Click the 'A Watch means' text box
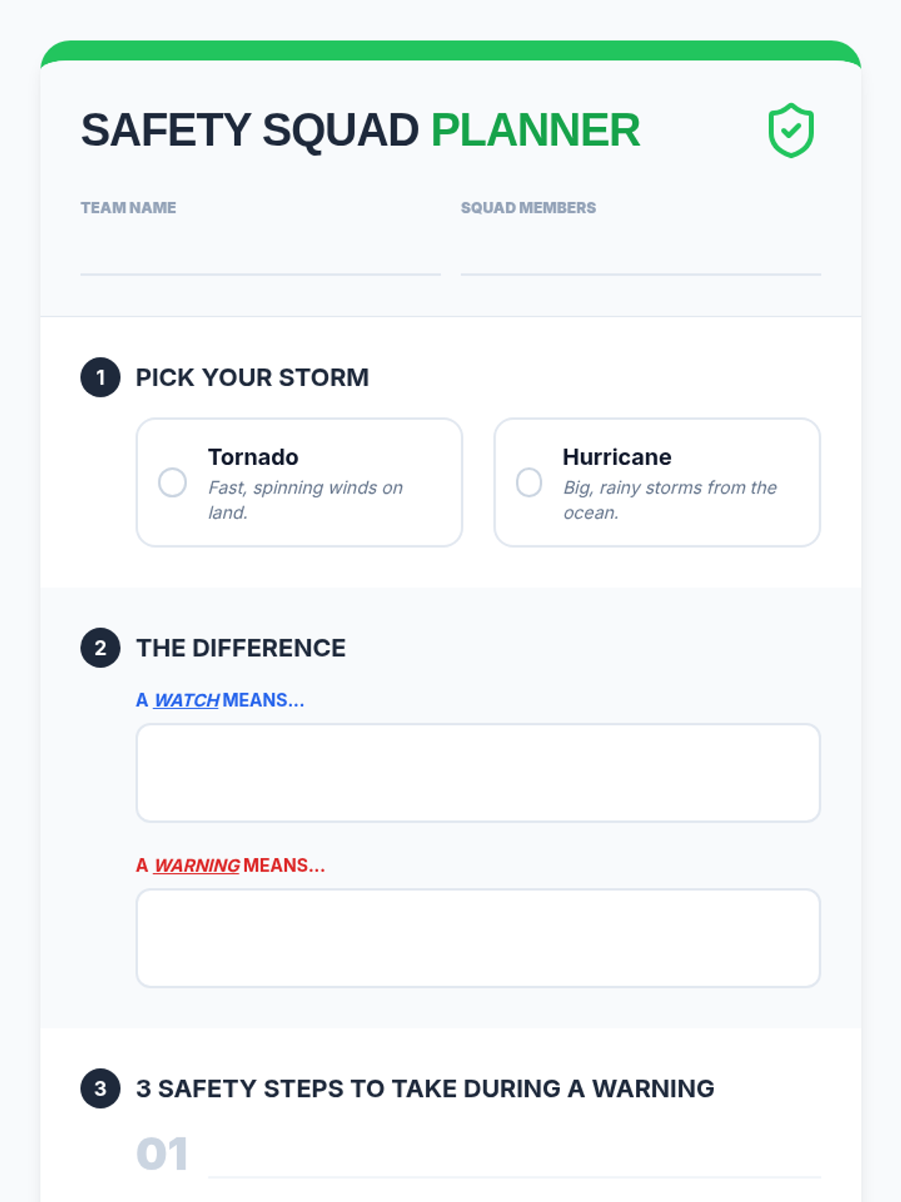This screenshot has width=901, height=1202. coord(478,773)
